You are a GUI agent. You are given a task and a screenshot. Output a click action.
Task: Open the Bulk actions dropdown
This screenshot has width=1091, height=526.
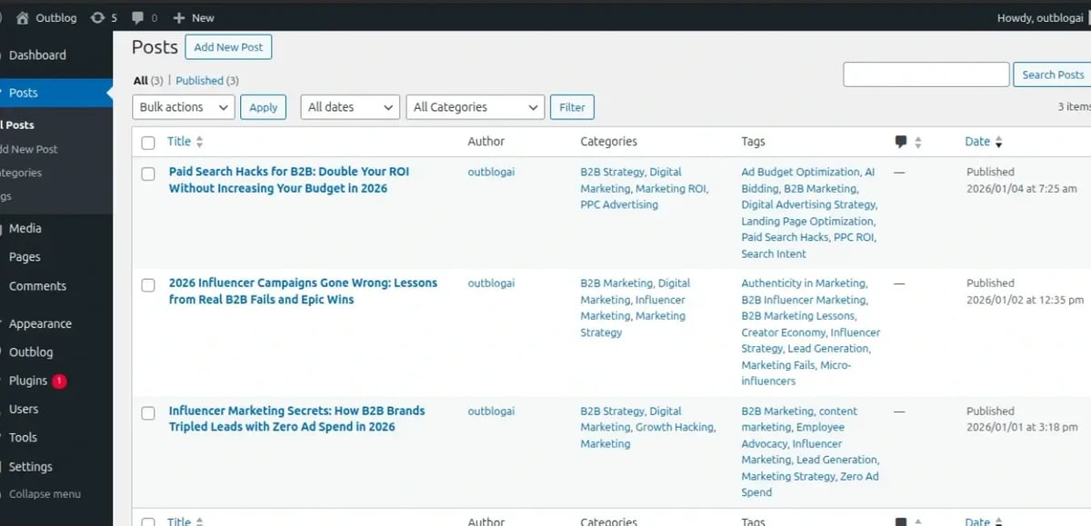[x=184, y=107]
